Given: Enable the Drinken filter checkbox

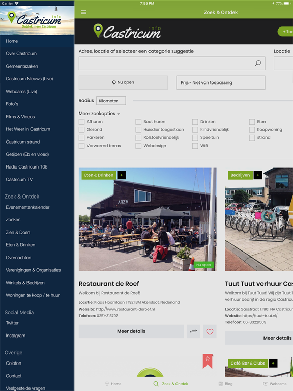Looking at the screenshot, I should click(195, 122).
